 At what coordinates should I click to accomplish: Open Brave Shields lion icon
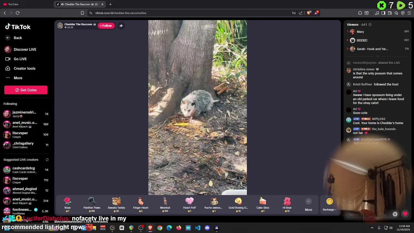309,13
